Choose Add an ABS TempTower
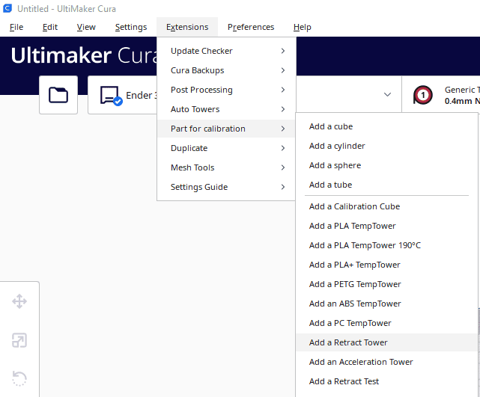Image resolution: width=480 pixels, height=397 pixels. pos(386,304)
